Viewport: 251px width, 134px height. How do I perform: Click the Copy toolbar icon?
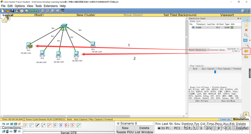pyautogui.click(x=22, y=11)
